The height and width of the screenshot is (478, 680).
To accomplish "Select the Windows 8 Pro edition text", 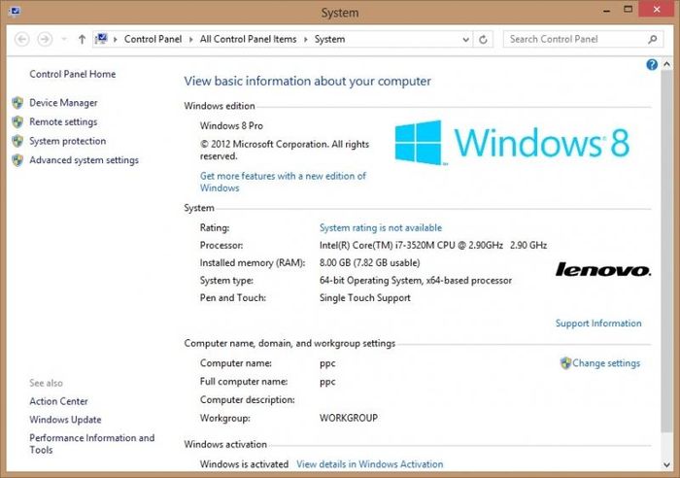I will click(x=231, y=125).
